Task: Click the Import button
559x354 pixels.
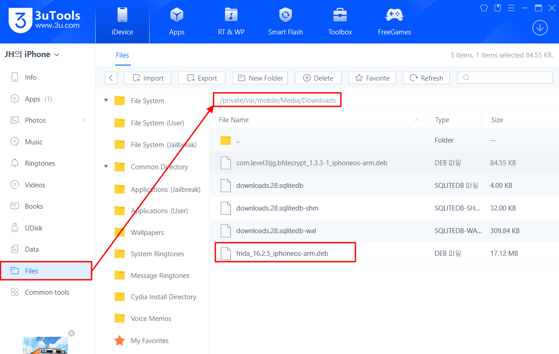Action: click(x=148, y=78)
